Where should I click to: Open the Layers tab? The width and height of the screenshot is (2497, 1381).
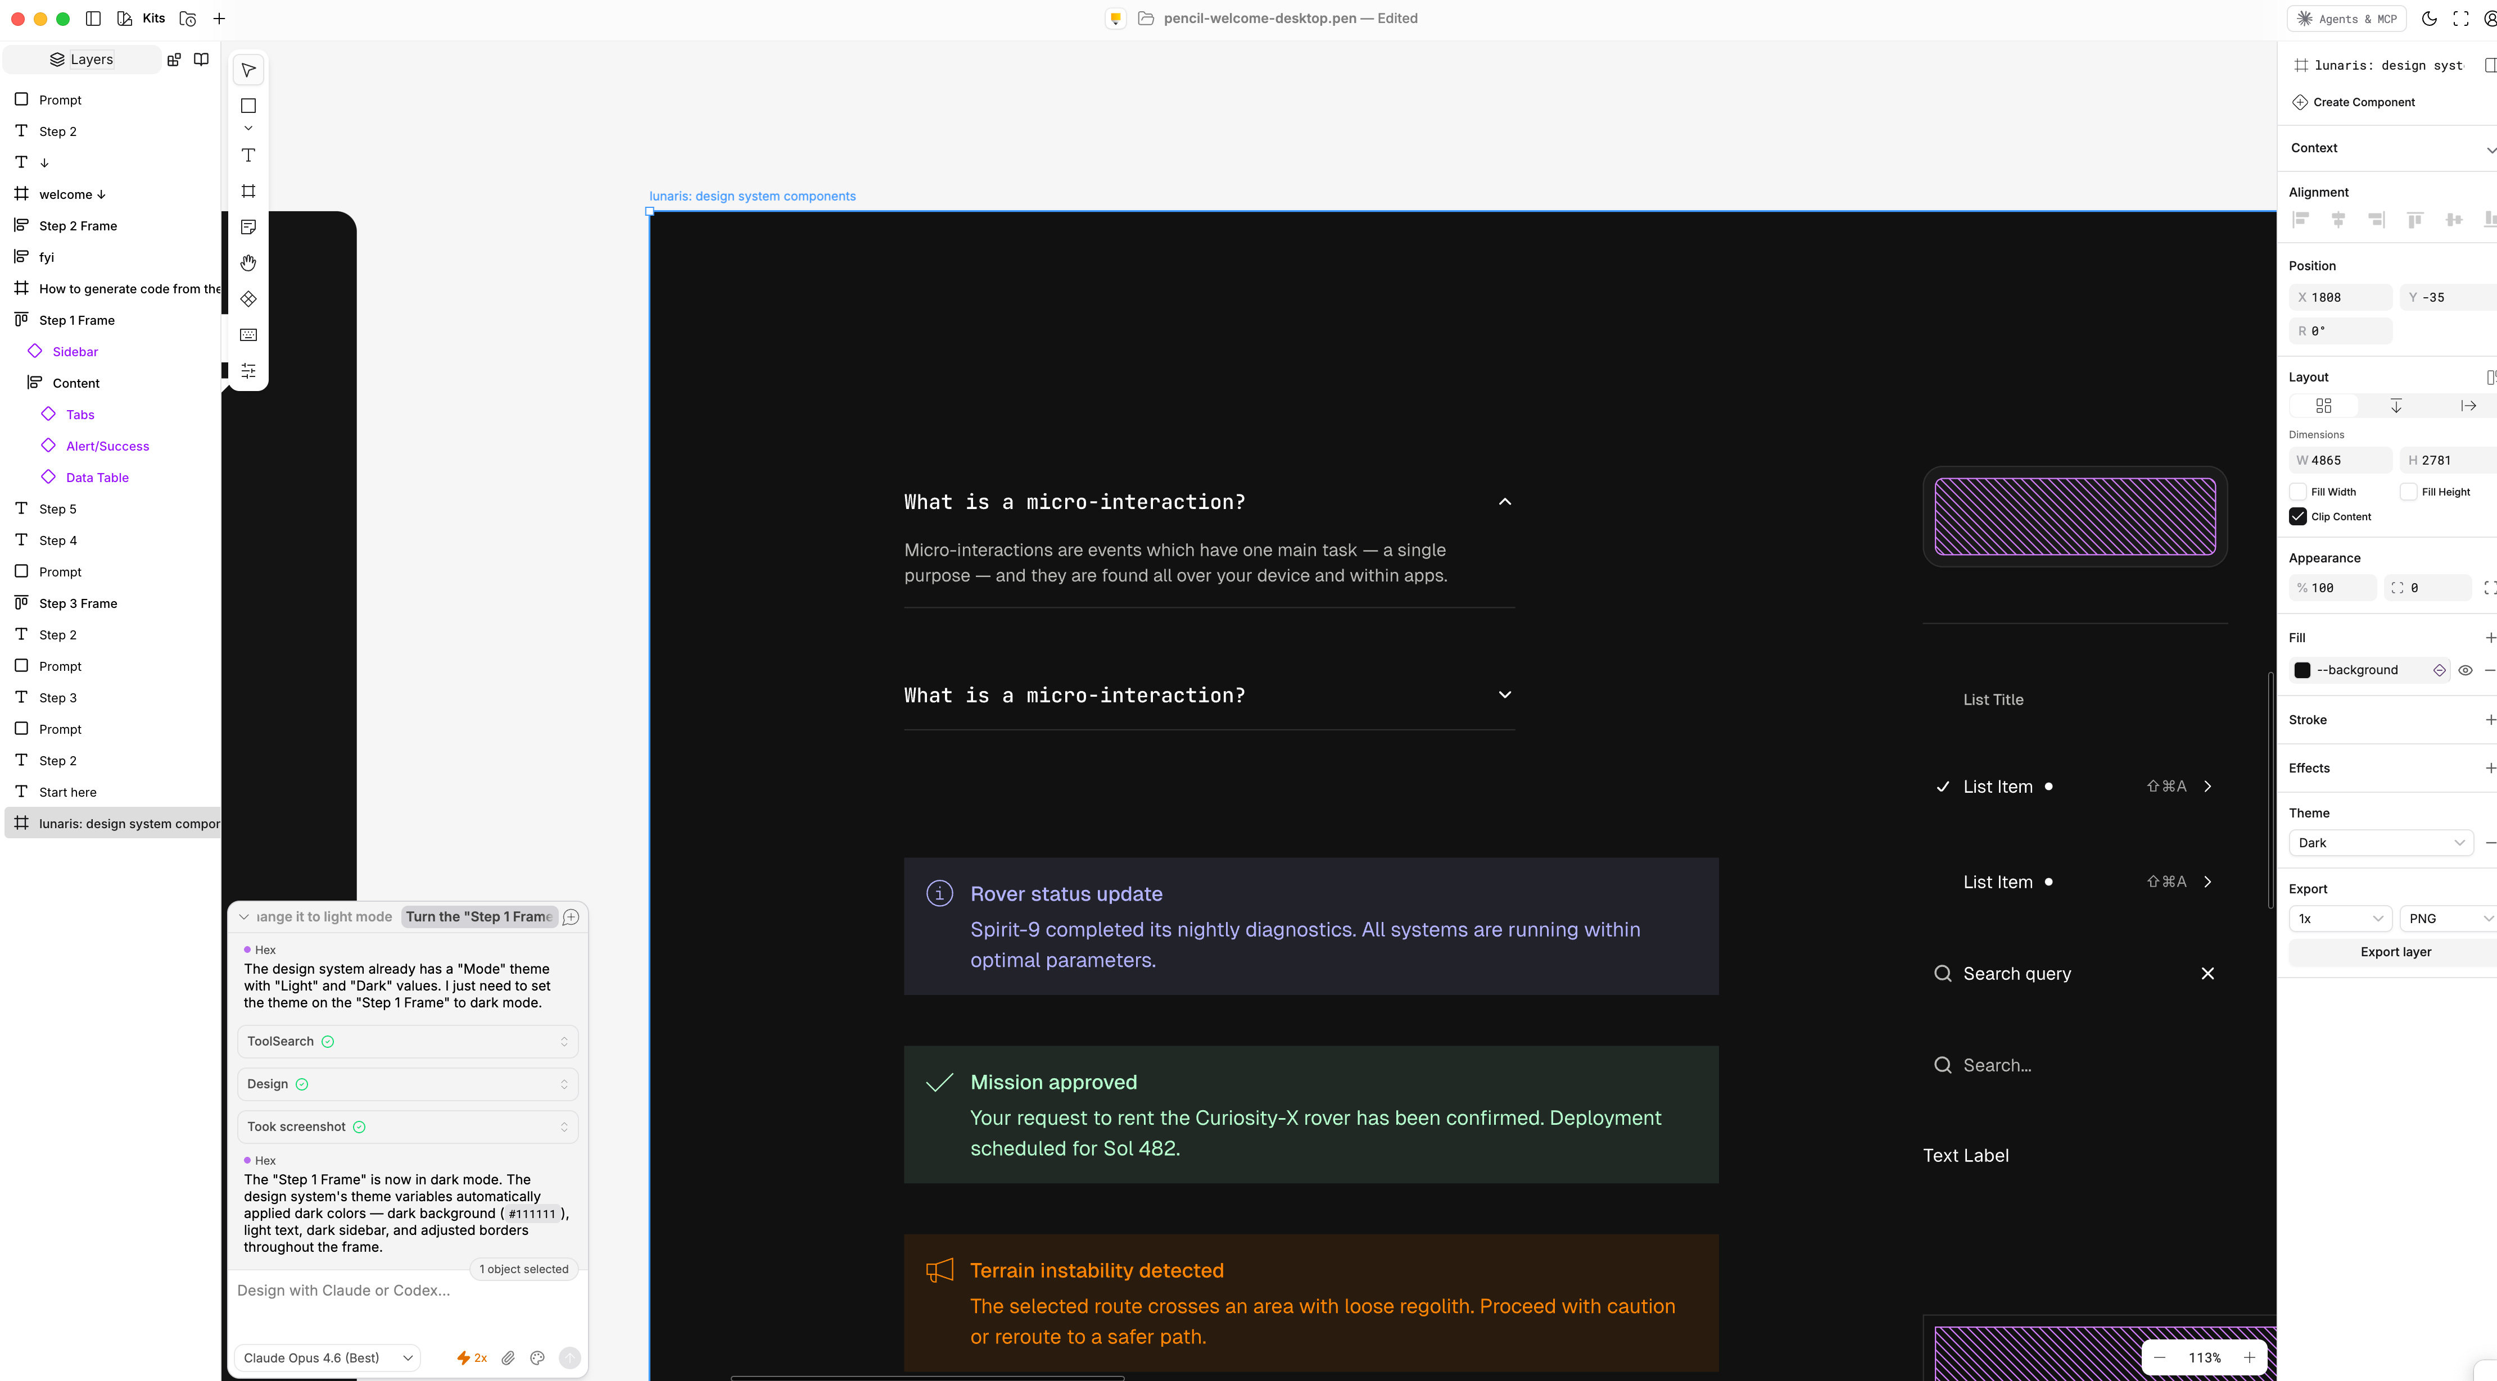point(82,59)
